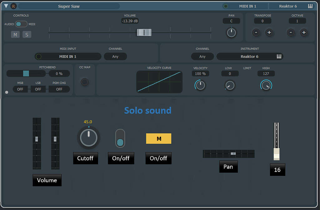Switch the controls from Audio to MIDI
Image resolution: width=320 pixels, height=210 pixels.
coord(21,24)
